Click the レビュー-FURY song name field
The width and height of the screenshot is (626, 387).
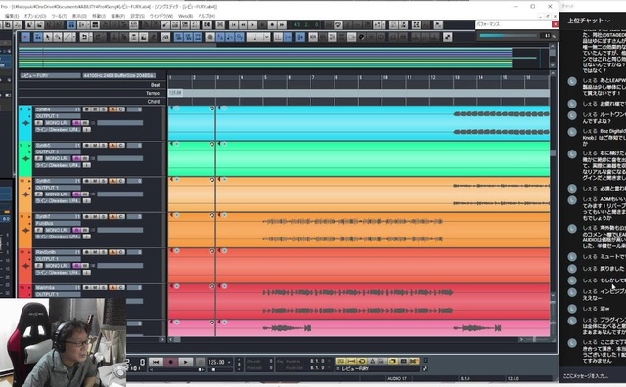click(50, 75)
